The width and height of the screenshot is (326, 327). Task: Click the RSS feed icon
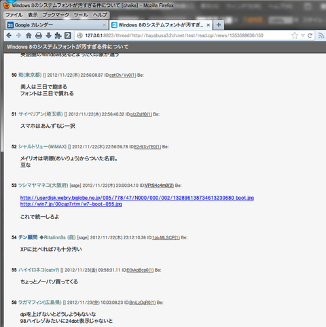321,35
